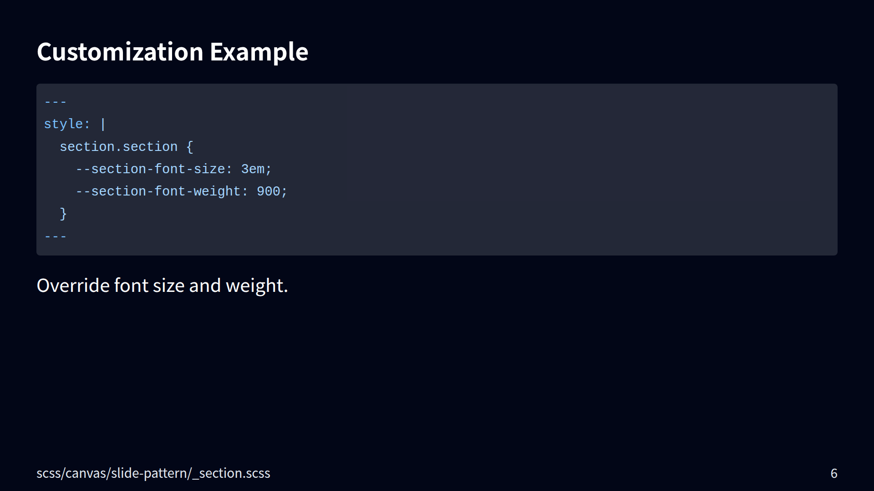Click the footer path "scss/canvas/slide-pattern/_section.scss"

(x=153, y=473)
